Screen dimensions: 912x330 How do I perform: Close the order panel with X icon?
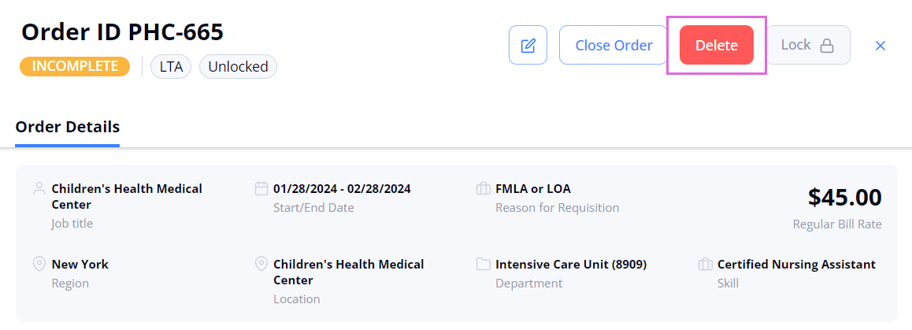tap(880, 46)
